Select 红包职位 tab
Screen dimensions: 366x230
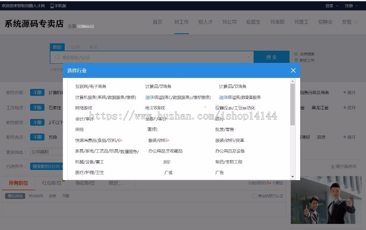(52, 183)
